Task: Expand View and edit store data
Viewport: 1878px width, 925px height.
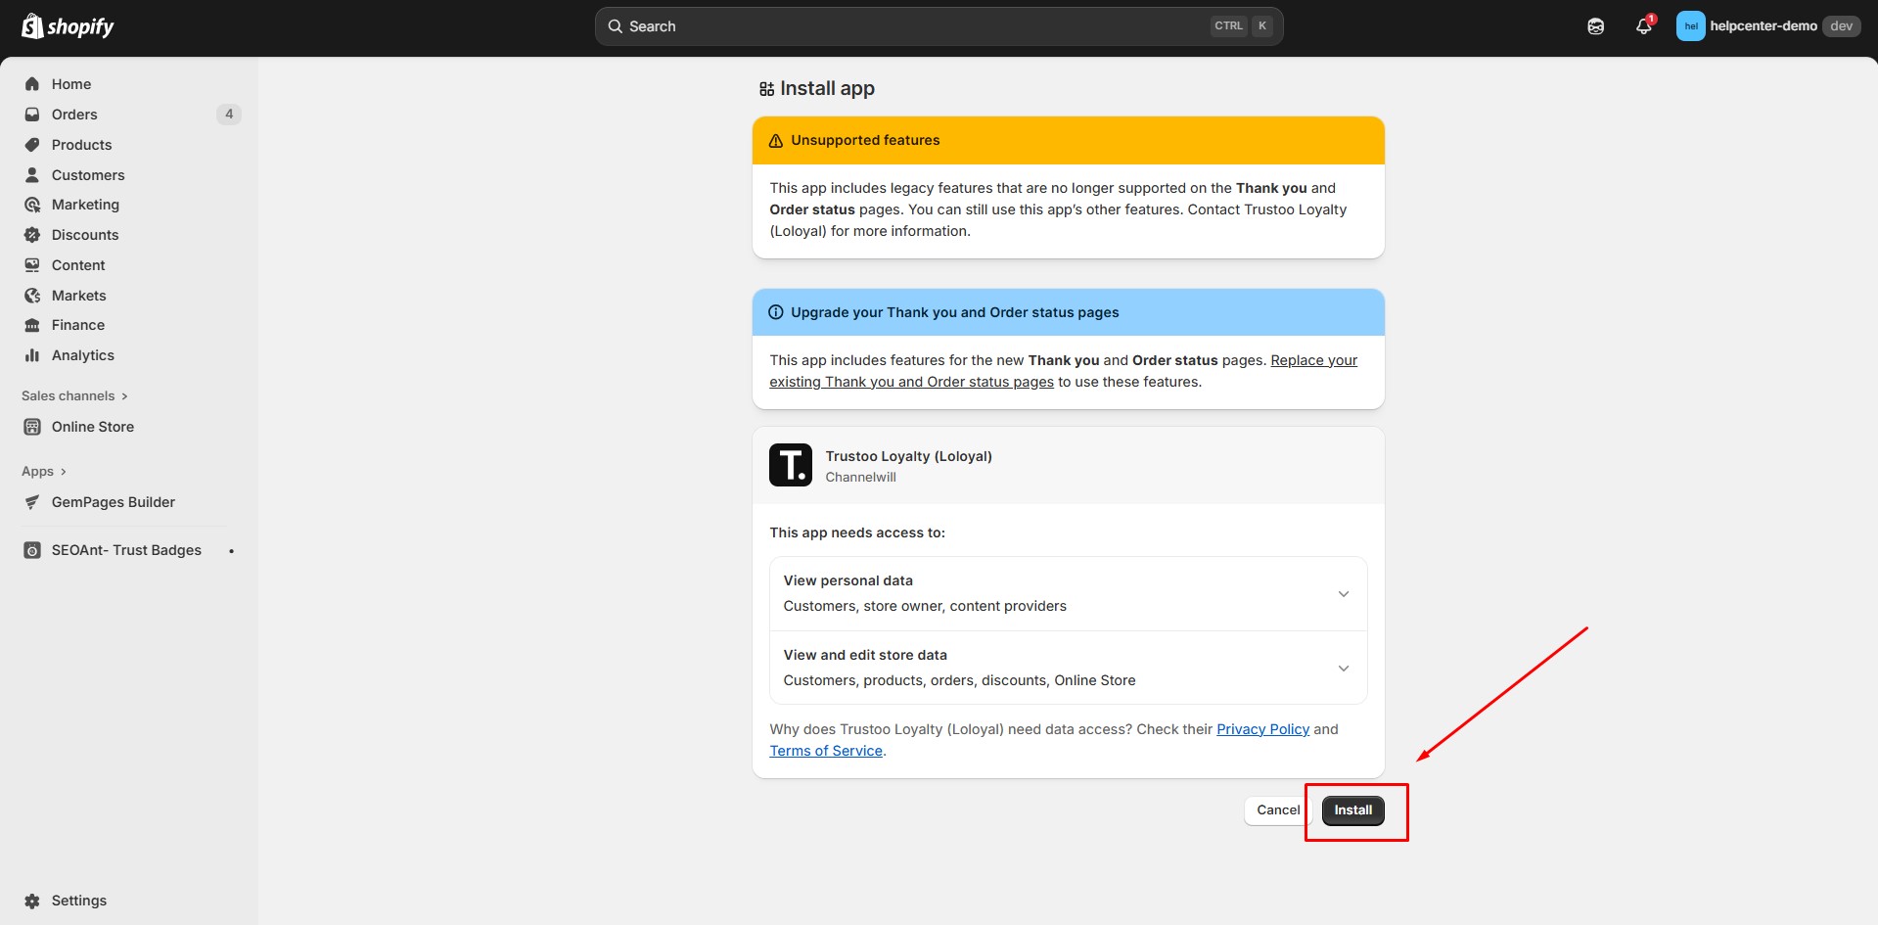Action: [x=1343, y=669]
